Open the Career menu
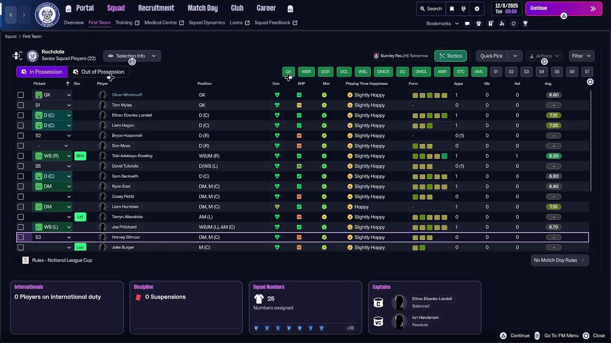Viewport: 611px width, 343px height. coord(266,8)
